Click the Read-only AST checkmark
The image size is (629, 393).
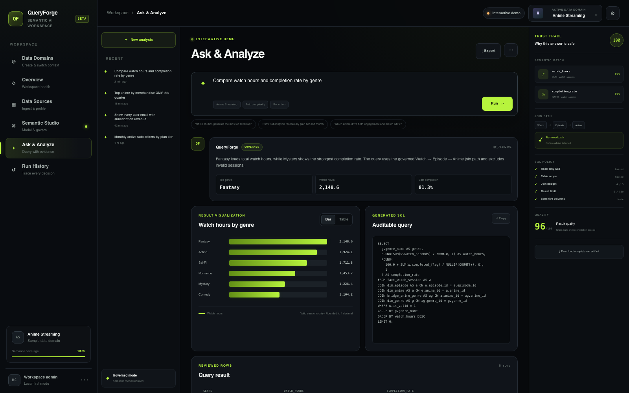[536, 169]
